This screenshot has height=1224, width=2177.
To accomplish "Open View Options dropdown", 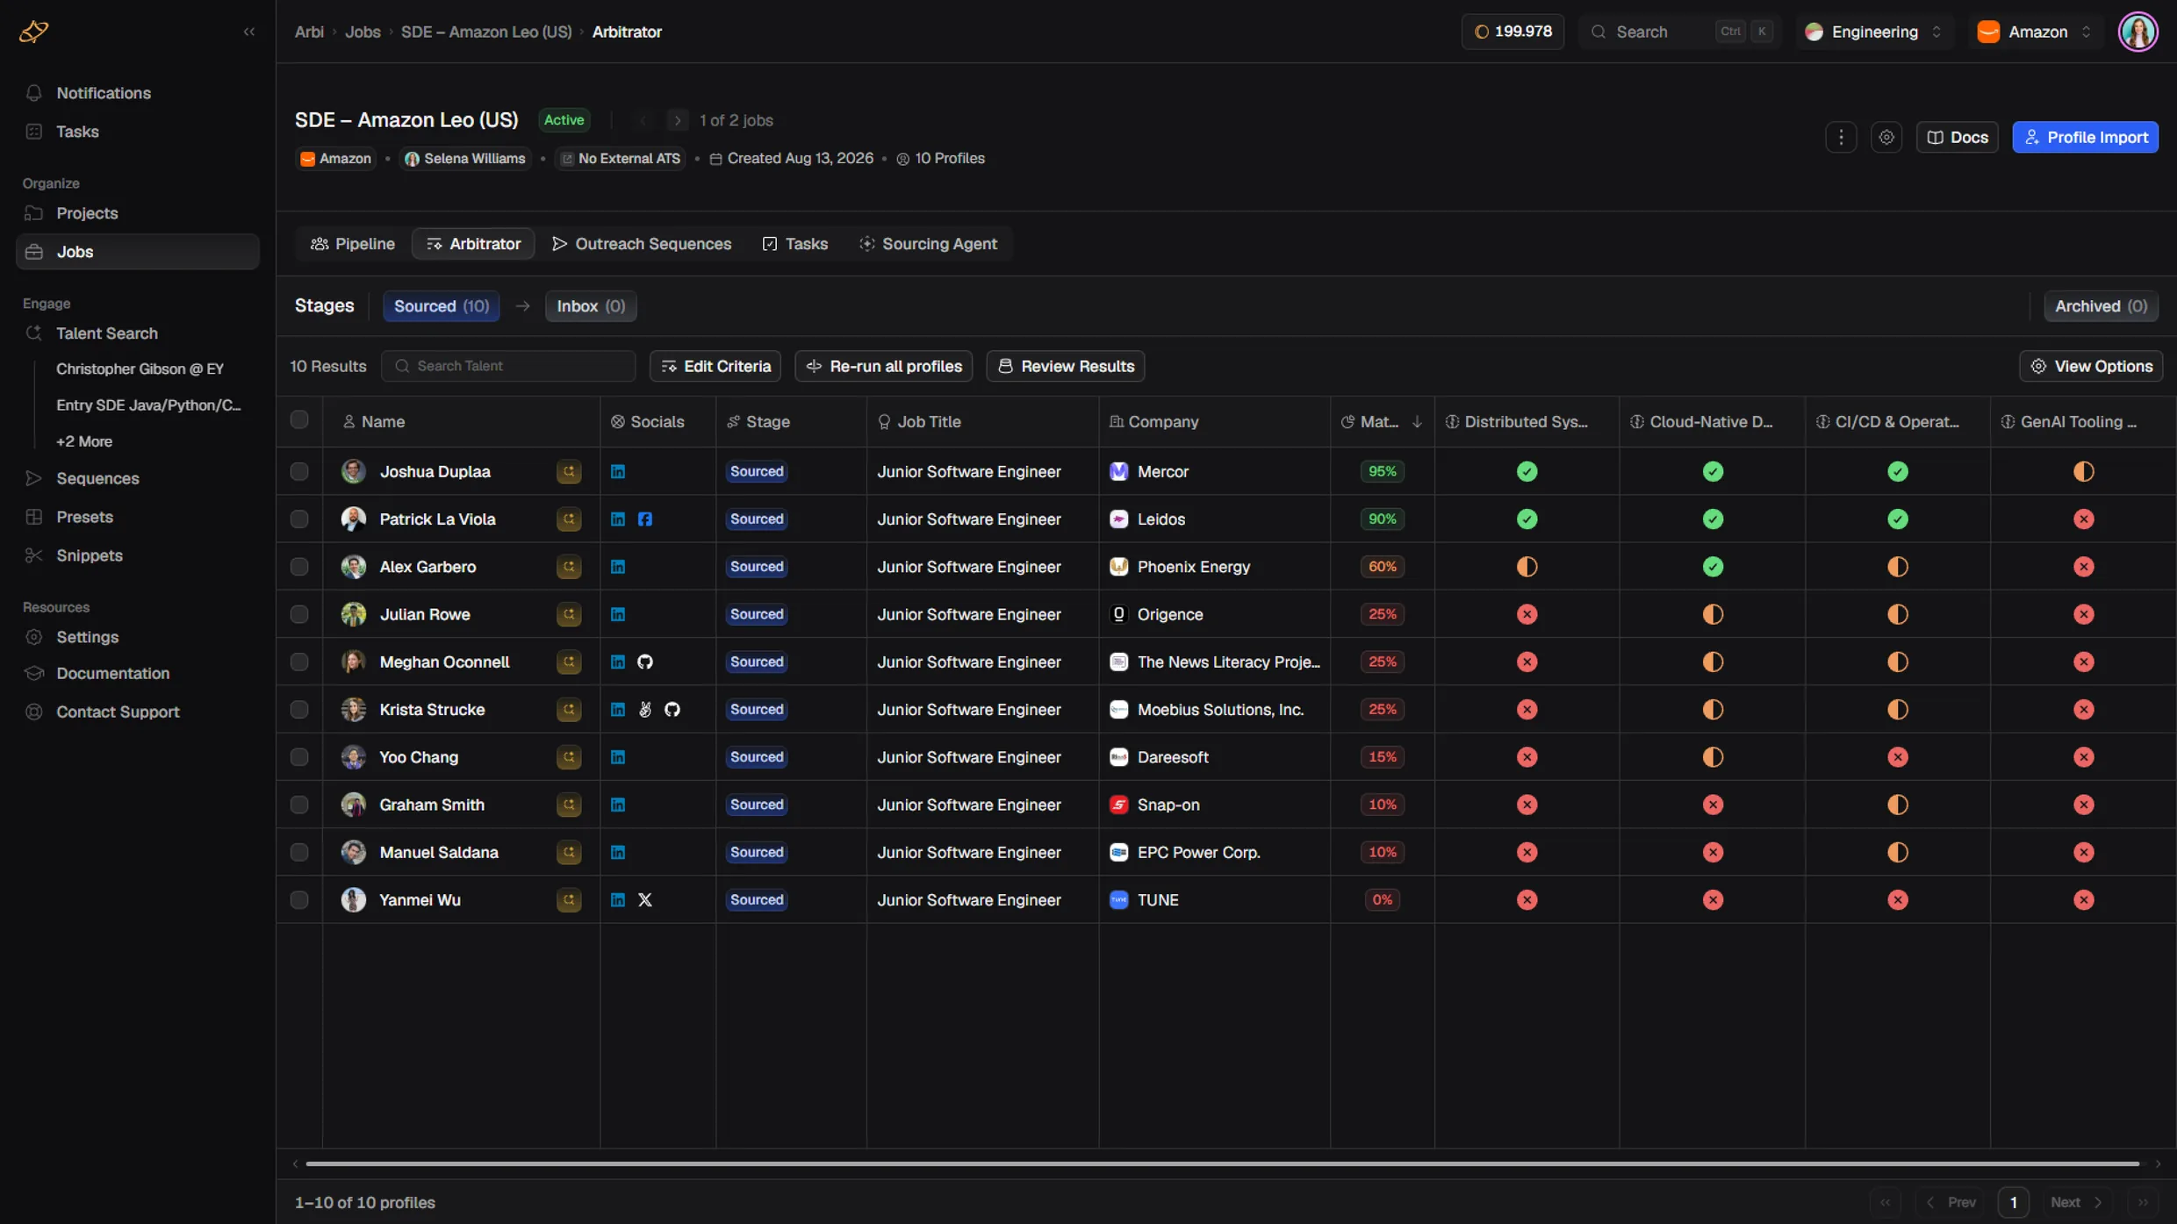I will click(2091, 366).
